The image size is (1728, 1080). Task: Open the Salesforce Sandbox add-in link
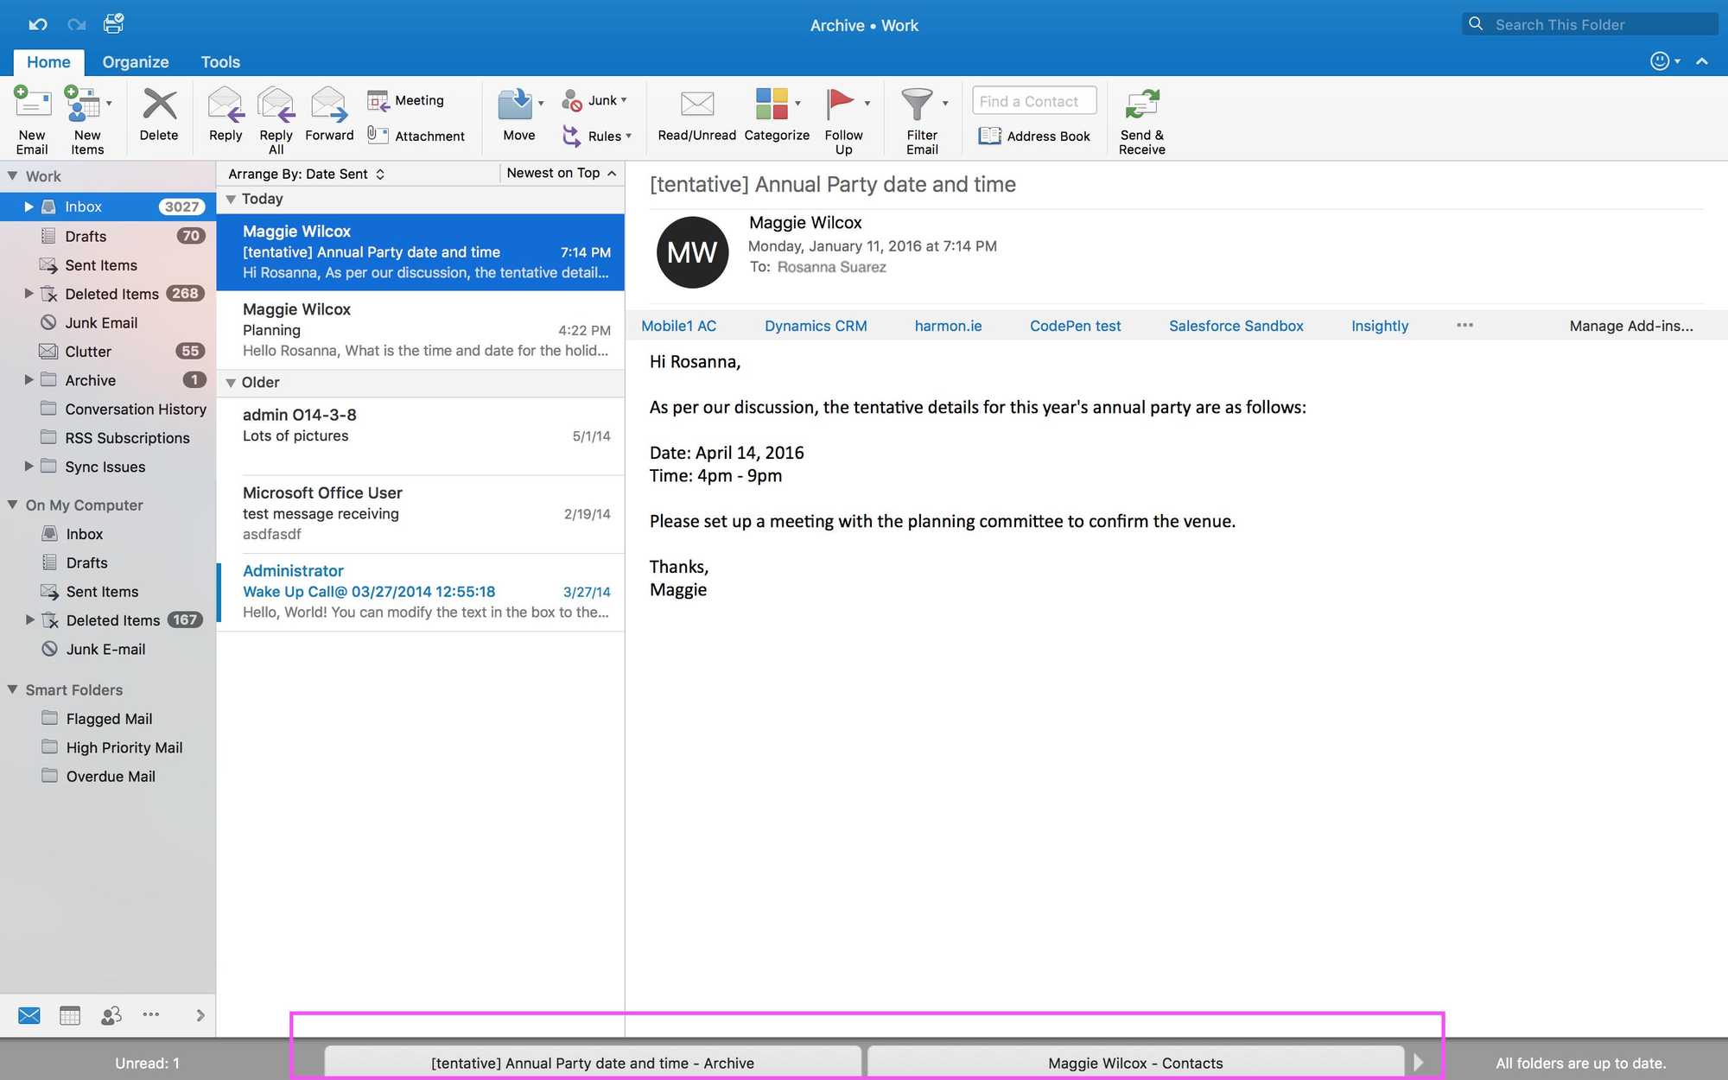1236,325
